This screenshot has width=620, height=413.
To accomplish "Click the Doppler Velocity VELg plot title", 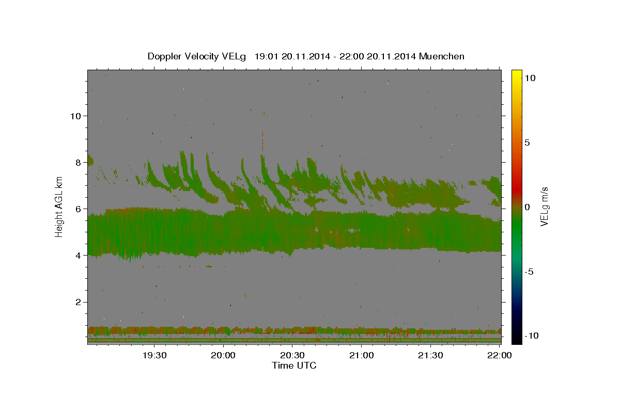I will (306, 56).
